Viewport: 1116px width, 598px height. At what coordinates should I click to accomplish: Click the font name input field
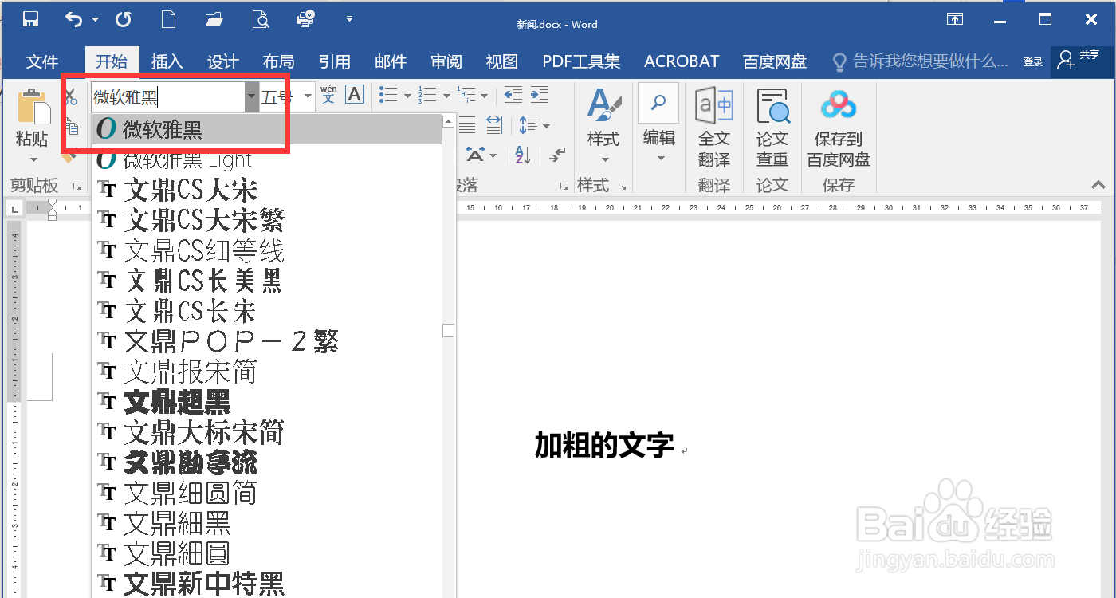tap(168, 96)
